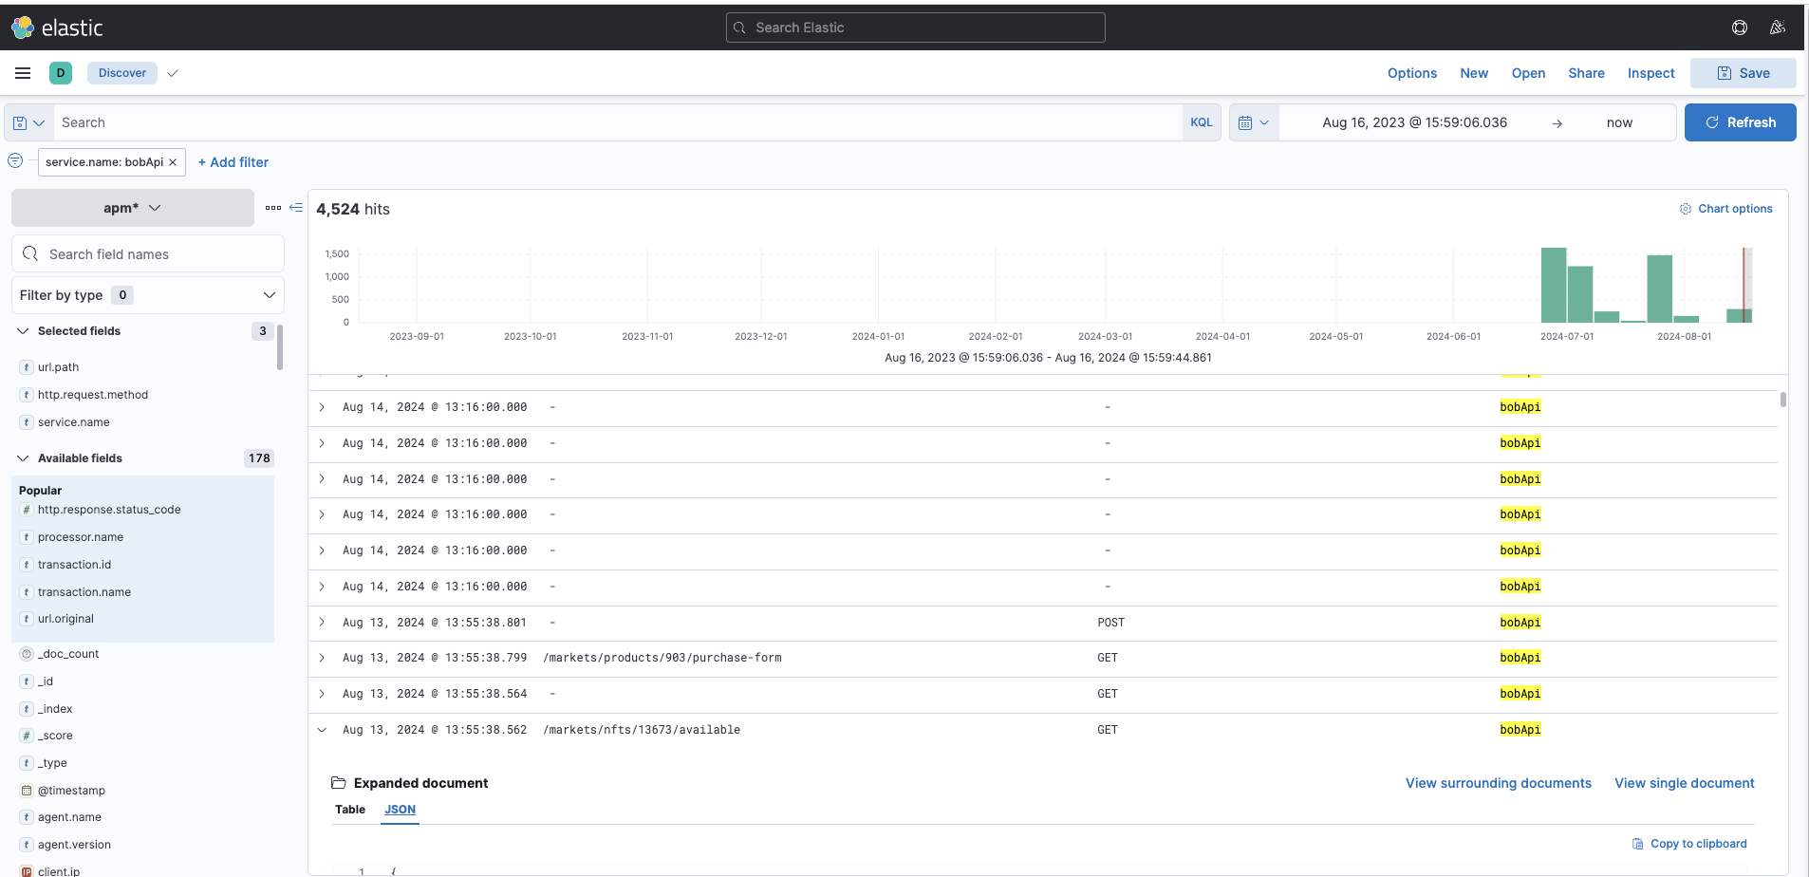Open index pattern options three-dot icon
Viewport: 1809px width, 877px height.
tap(273, 208)
